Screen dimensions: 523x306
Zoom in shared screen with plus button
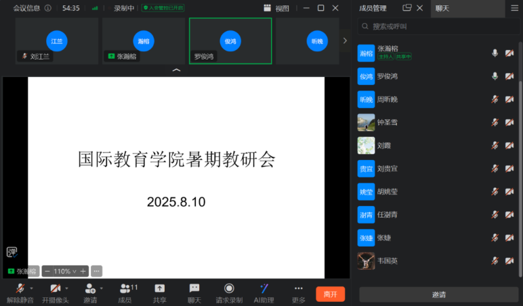click(x=83, y=271)
